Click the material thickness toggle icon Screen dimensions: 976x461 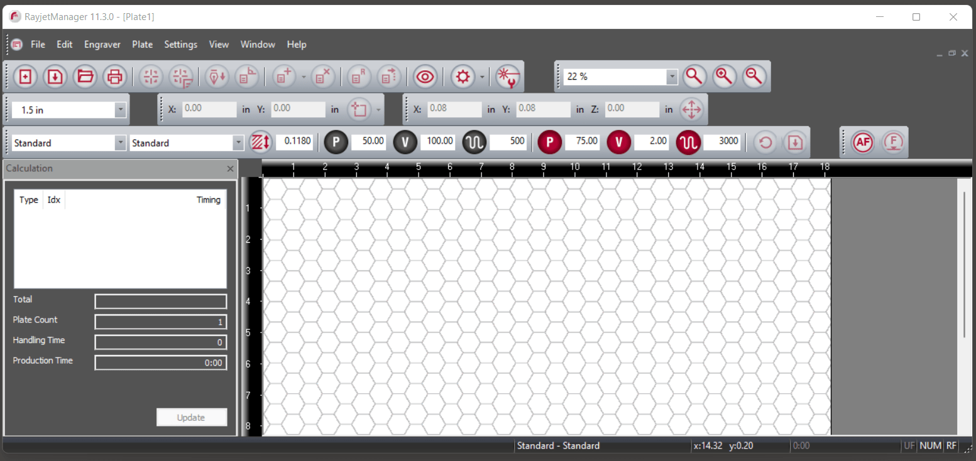tap(260, 142)
